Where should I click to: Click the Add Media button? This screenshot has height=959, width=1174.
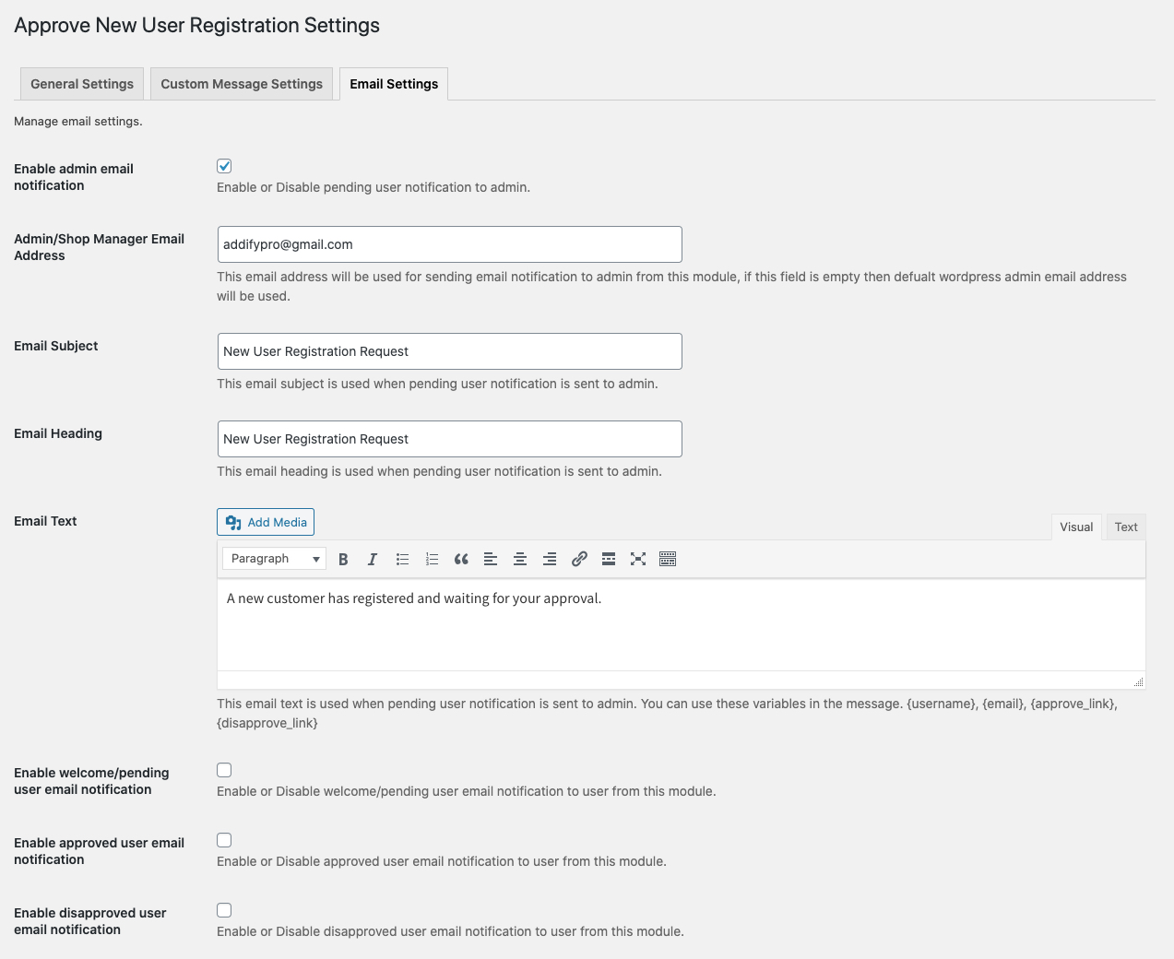pos(265,521)
